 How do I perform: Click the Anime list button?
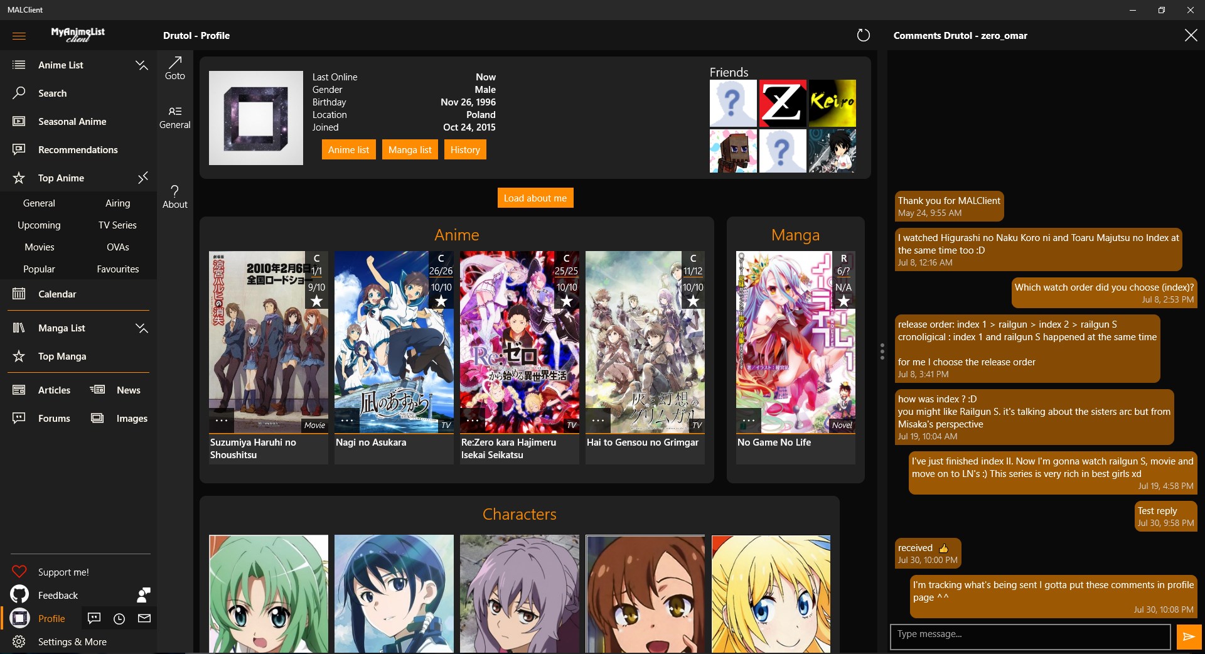[348, 149]
